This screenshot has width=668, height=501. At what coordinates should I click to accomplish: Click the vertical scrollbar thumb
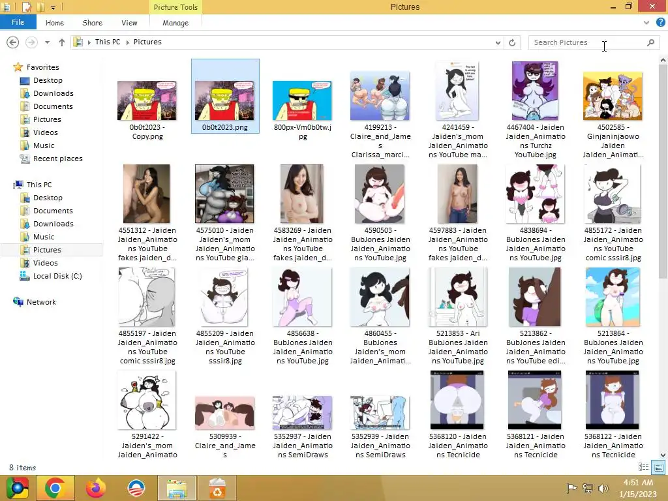663,172
